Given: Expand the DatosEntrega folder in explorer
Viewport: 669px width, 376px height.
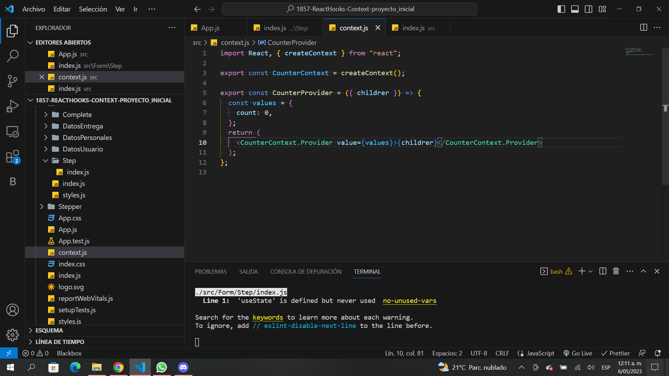Looking at the screenshot, I should [83, 126].
